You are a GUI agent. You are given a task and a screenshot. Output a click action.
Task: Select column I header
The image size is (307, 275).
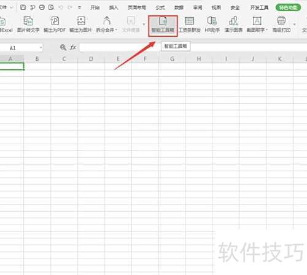point(226,59)
